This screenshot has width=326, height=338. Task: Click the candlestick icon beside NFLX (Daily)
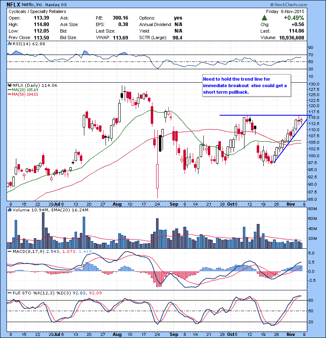(x=9, y=85)
